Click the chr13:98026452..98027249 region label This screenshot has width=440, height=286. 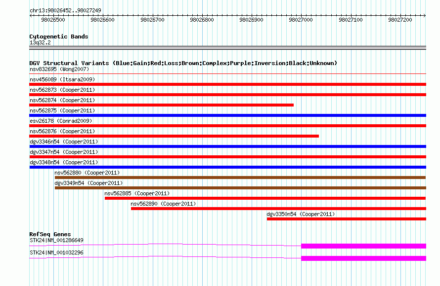tap(65, 10)
